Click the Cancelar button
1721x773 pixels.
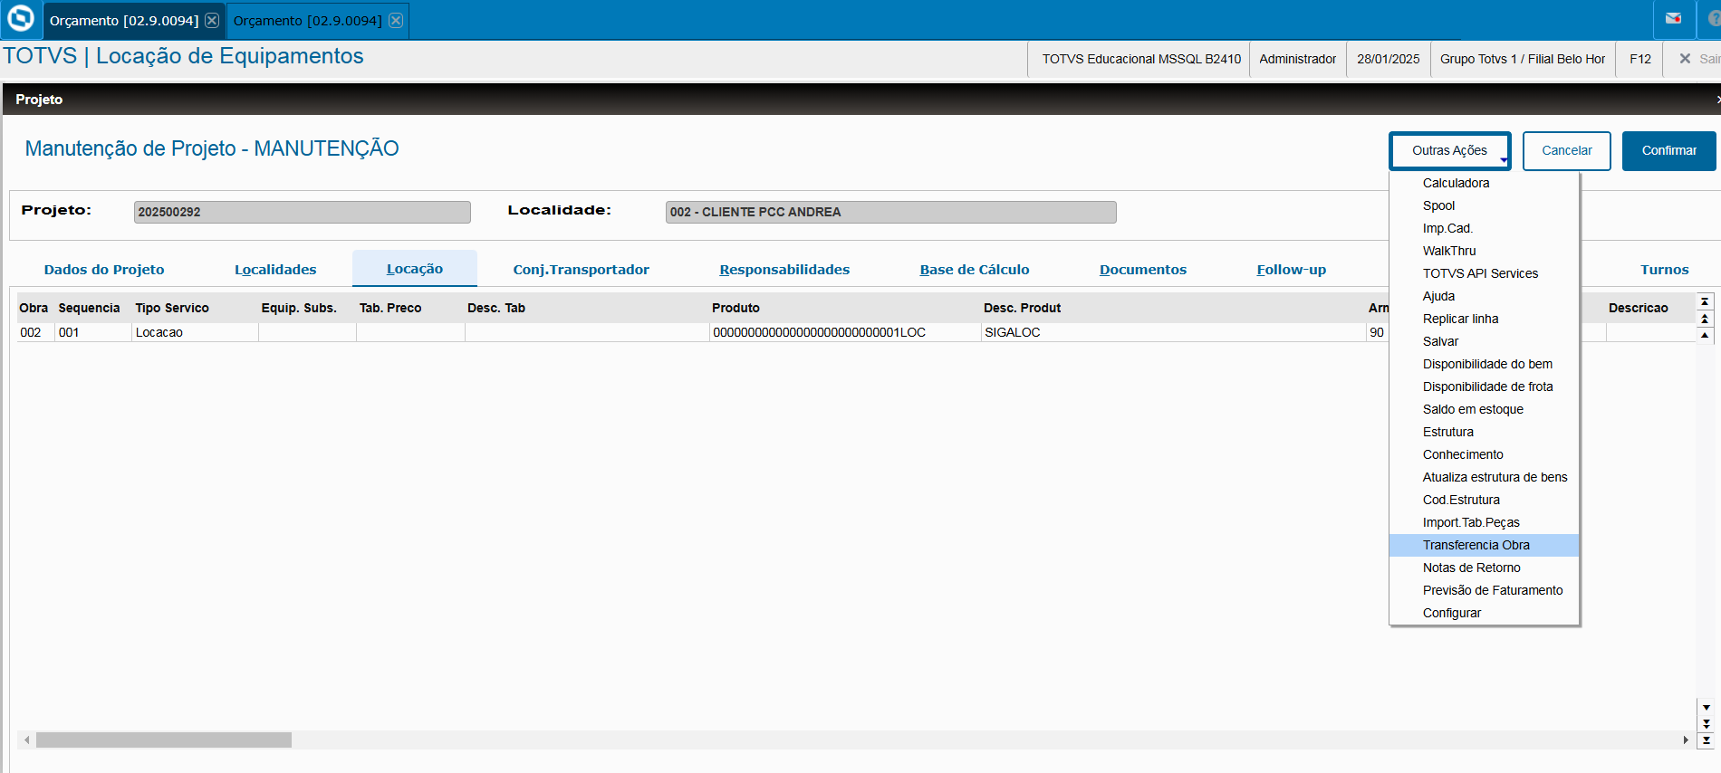(x=1567, y=151)
